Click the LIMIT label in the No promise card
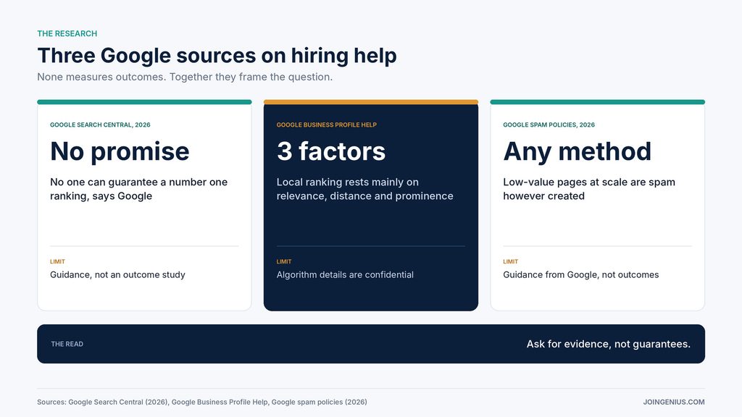 pyautogui.click(x=58, y=261)
